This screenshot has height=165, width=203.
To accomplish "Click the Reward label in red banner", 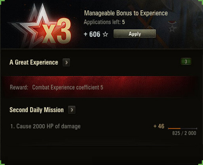I will (x=19, y=87).
